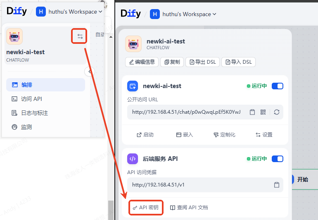Screen dimensions: 318x220
Task: Click the robot app avatar in right panel
Action: point(133,44)
